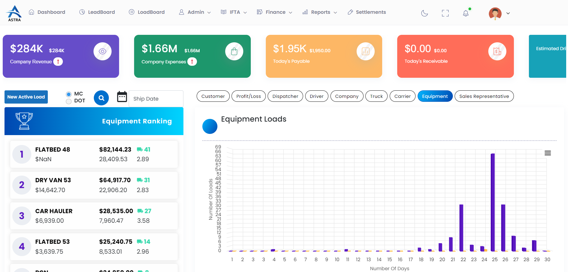Viewport: 568px width, 272px height.
Task: Click FLATBED 48 ranking name
Action: point(53,150)
